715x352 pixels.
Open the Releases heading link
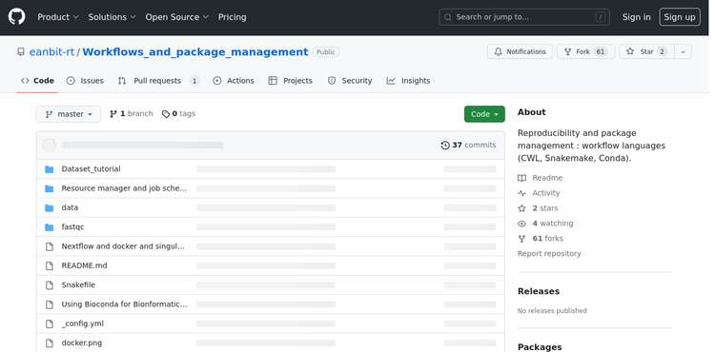(x=539, y=291)
